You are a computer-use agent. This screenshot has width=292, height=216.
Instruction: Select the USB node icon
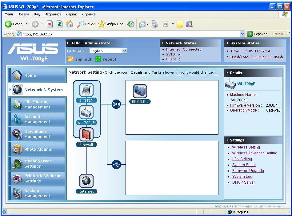(x=116, y=165)
